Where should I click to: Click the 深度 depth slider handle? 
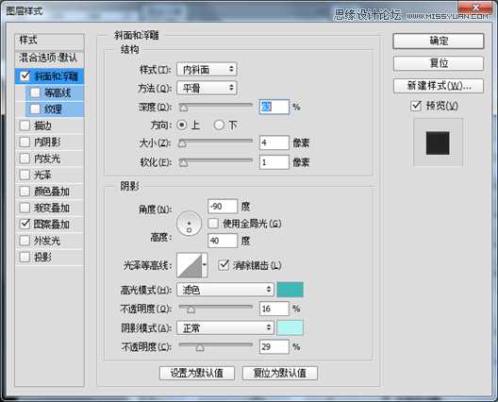[184, 108]
